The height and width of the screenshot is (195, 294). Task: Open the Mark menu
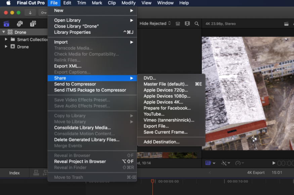(x=97, y=3)
